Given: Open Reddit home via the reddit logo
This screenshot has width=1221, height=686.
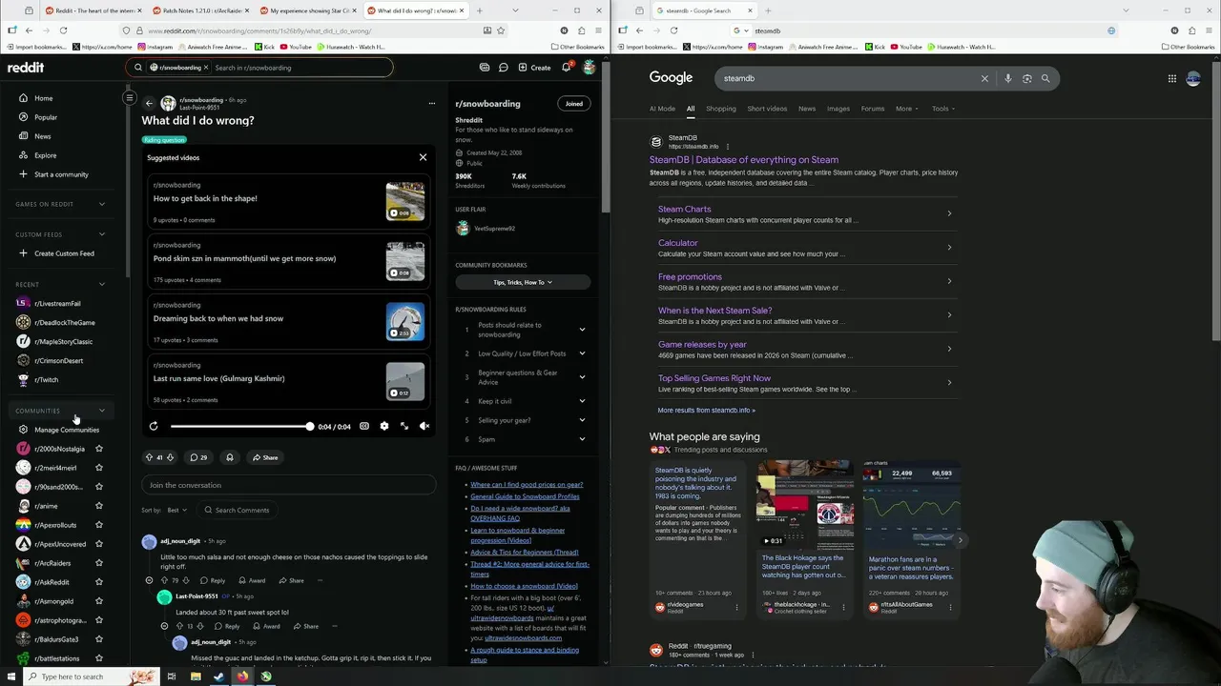Looking at the screenshot, I should (26, 68).
